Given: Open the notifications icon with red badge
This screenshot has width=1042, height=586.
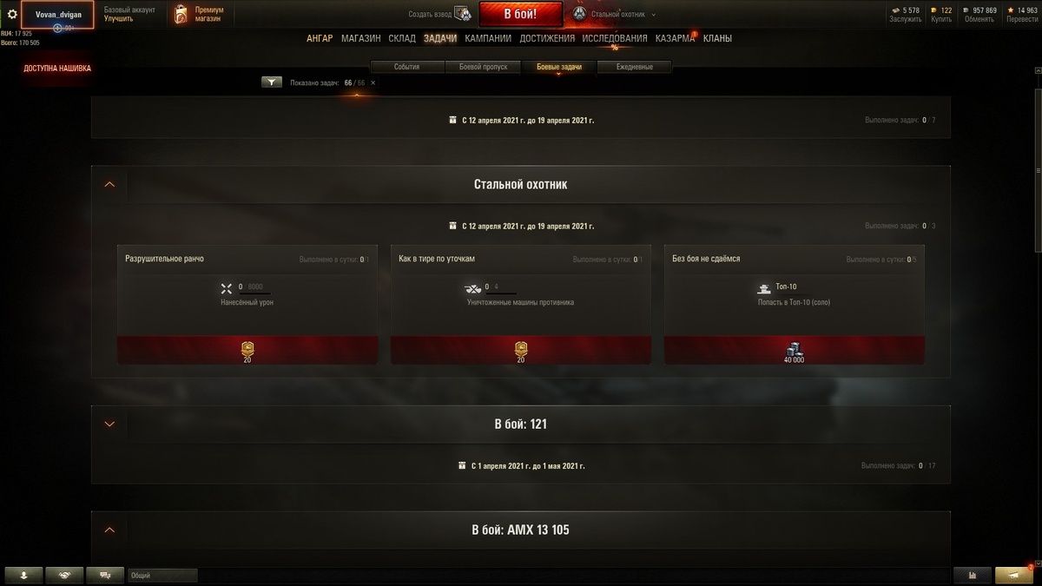Looking at the screenshot, I should pos(1013,575).
